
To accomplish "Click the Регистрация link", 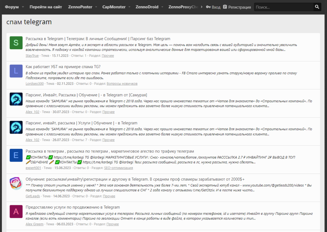I will click(240, 7).
